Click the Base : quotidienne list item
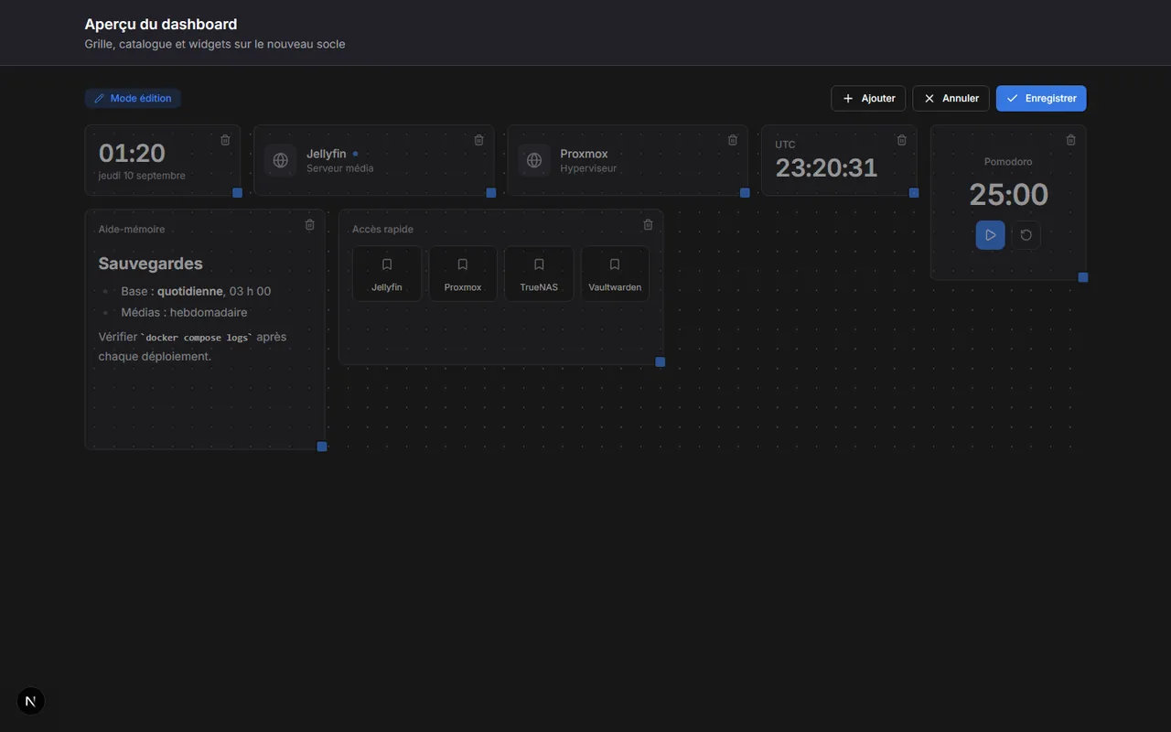Screen dimensions: 1171x732 pyautogui.click(x=196, y=291)
